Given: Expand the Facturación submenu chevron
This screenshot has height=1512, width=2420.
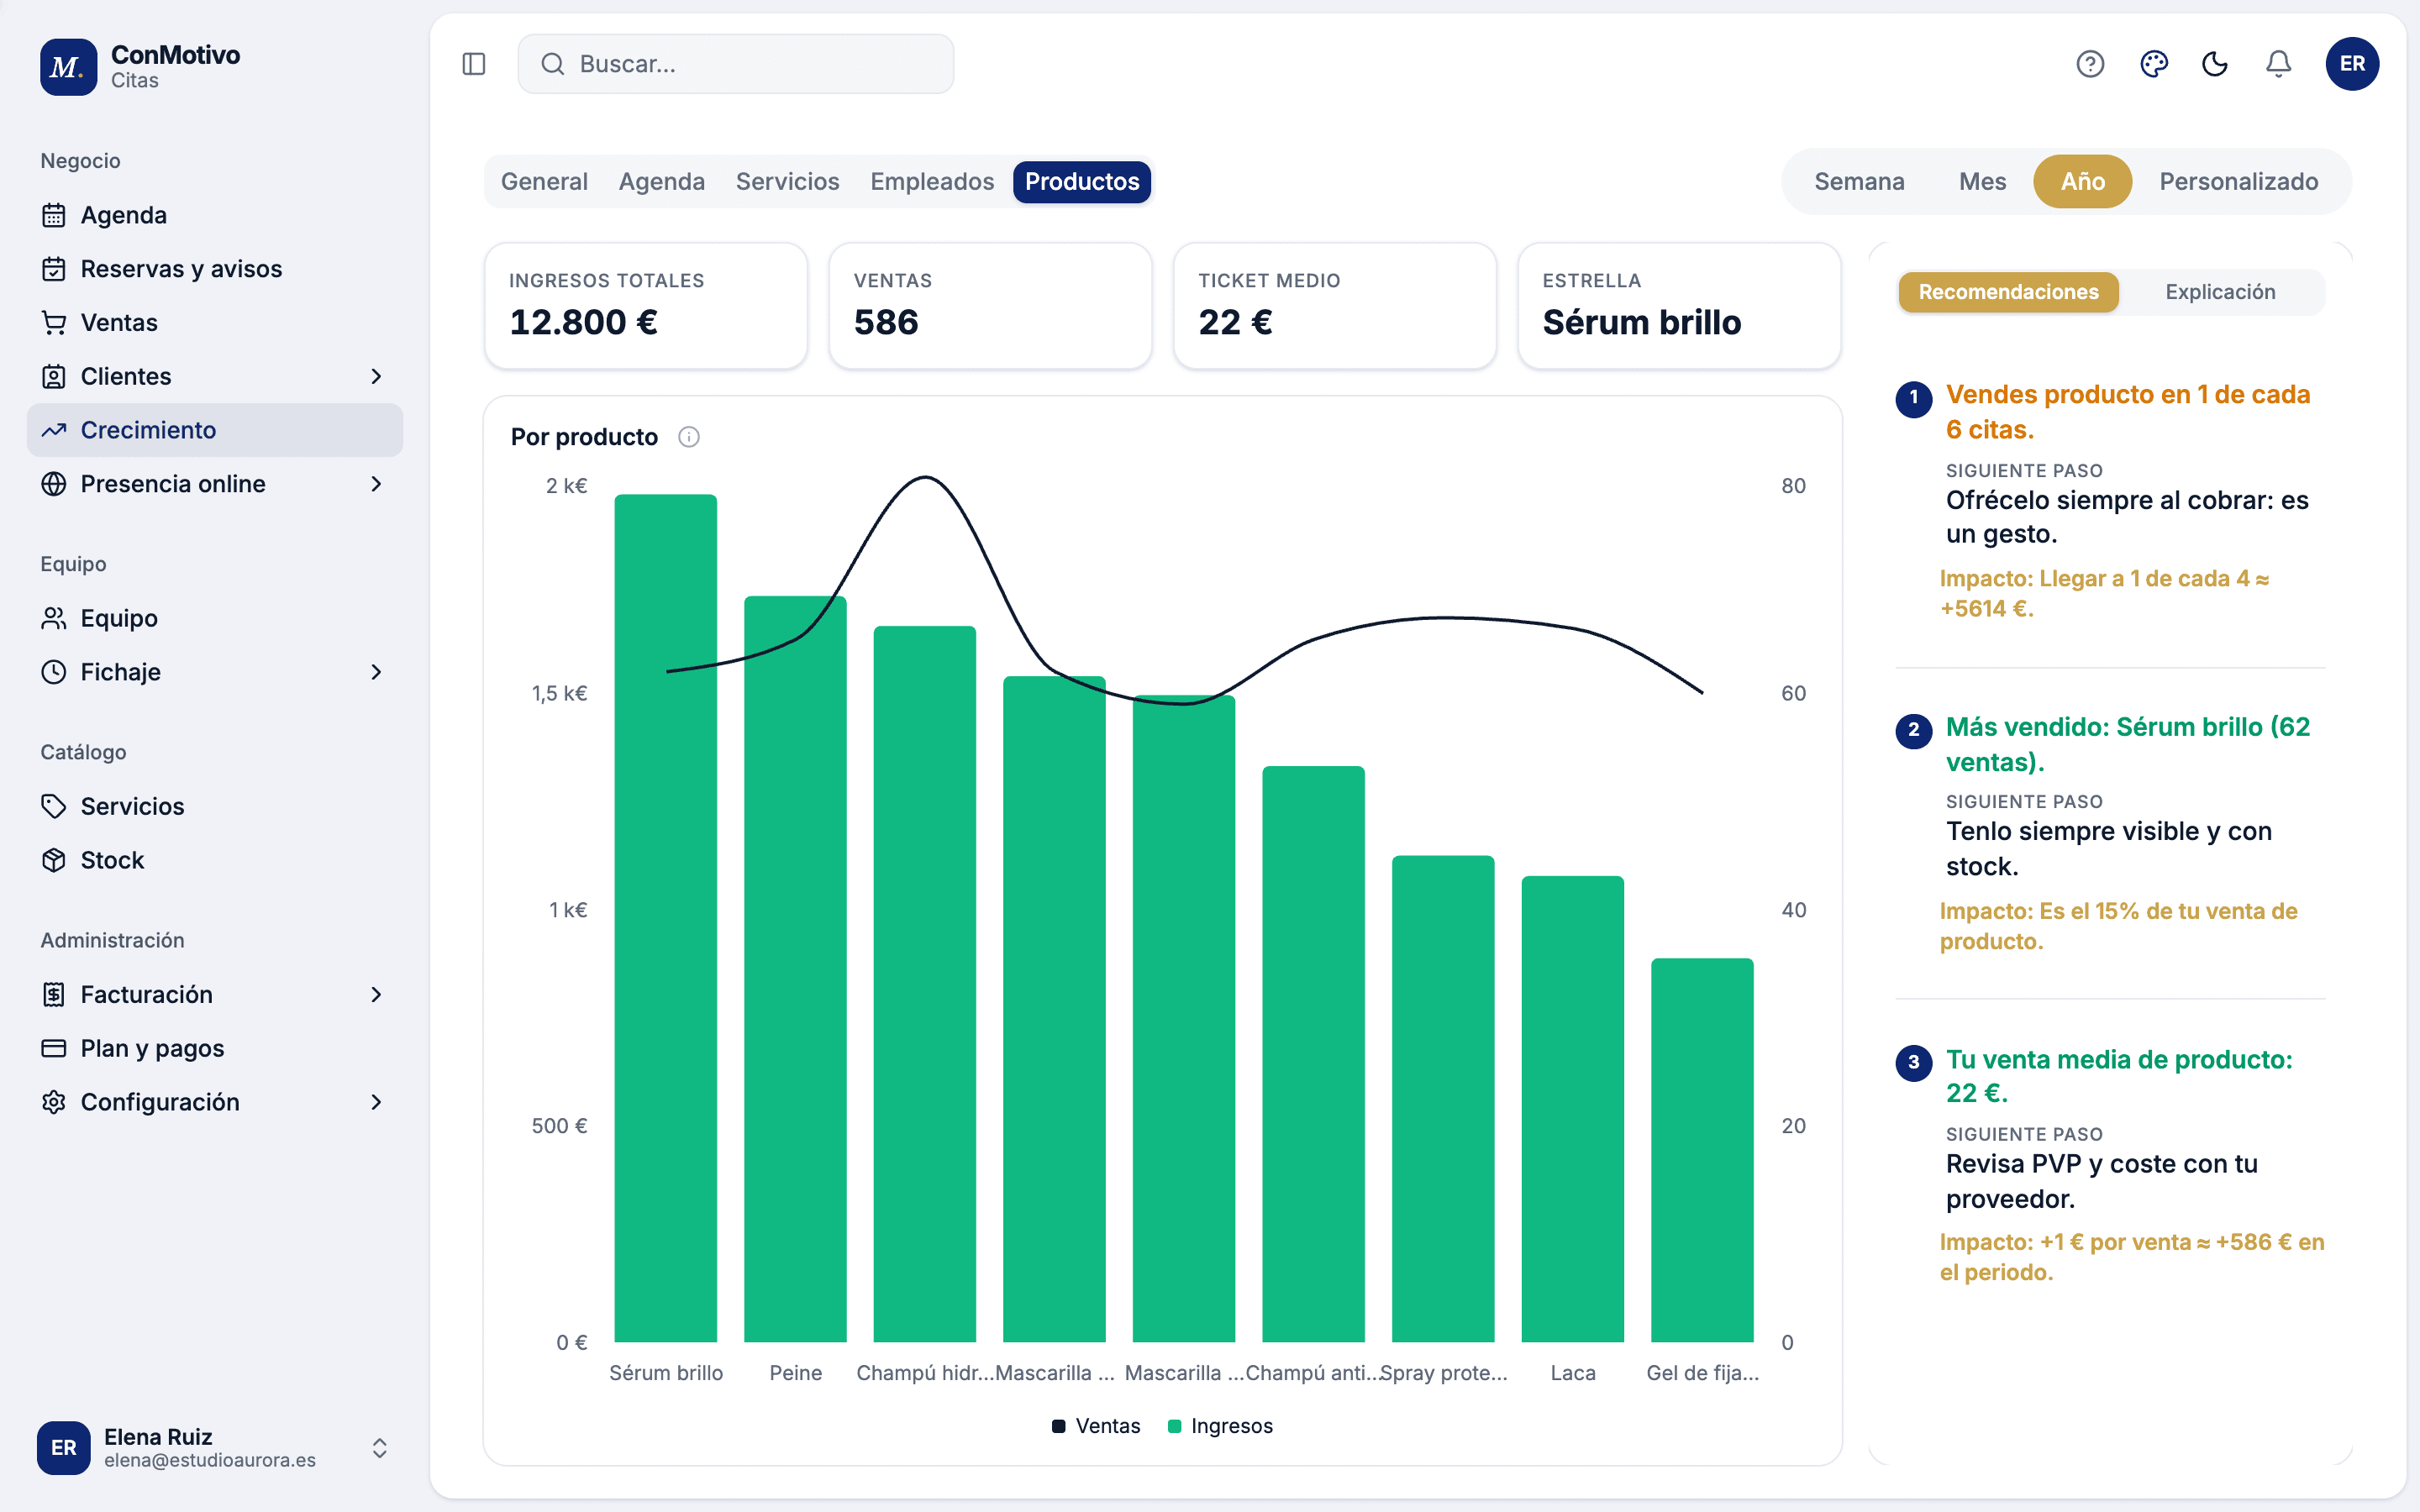Looking at the screenshot, I should (376, 994).
